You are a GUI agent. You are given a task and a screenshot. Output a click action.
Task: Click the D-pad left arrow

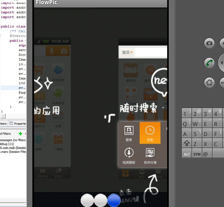tap(222, 63)
